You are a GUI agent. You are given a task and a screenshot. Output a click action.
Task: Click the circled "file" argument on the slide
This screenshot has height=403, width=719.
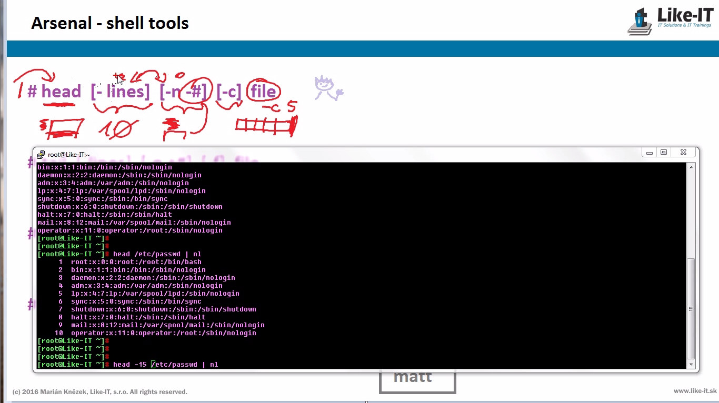(x=263, y=92)
